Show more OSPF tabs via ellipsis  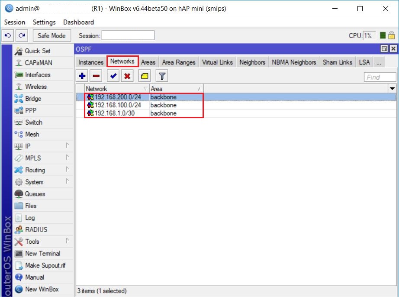379,62
